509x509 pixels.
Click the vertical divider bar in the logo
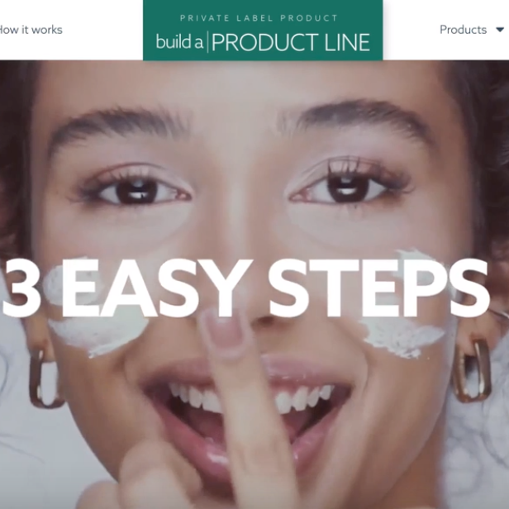point(207,42)
